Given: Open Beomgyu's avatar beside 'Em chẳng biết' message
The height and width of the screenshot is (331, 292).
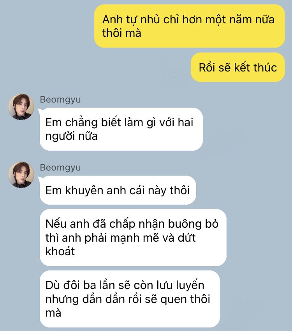Looking at the screenshot, I should (x=21, y=107).
